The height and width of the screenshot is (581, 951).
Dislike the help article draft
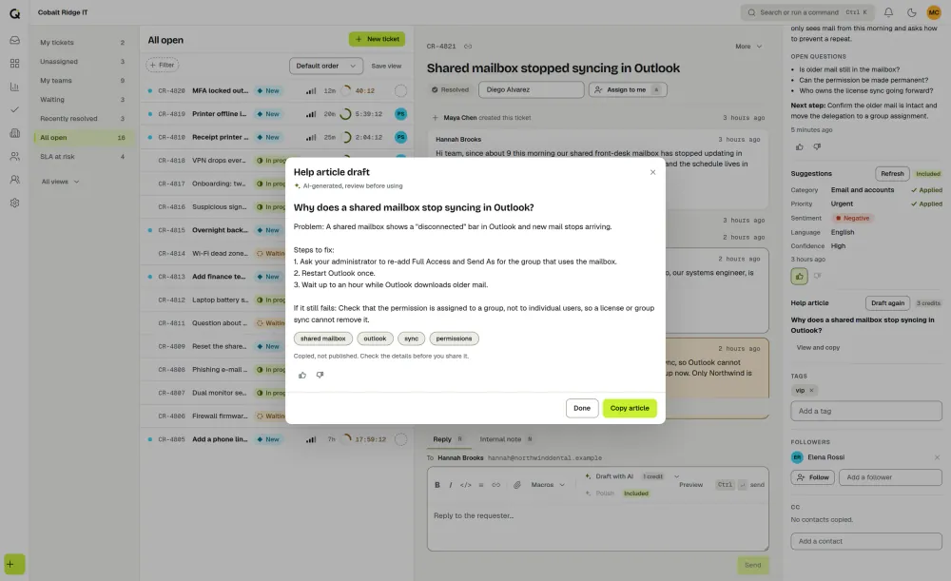[x=320, y=375]
